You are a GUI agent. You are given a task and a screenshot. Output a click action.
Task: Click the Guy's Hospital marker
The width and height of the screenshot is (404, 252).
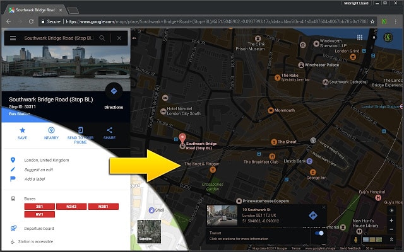coord(378,197)
